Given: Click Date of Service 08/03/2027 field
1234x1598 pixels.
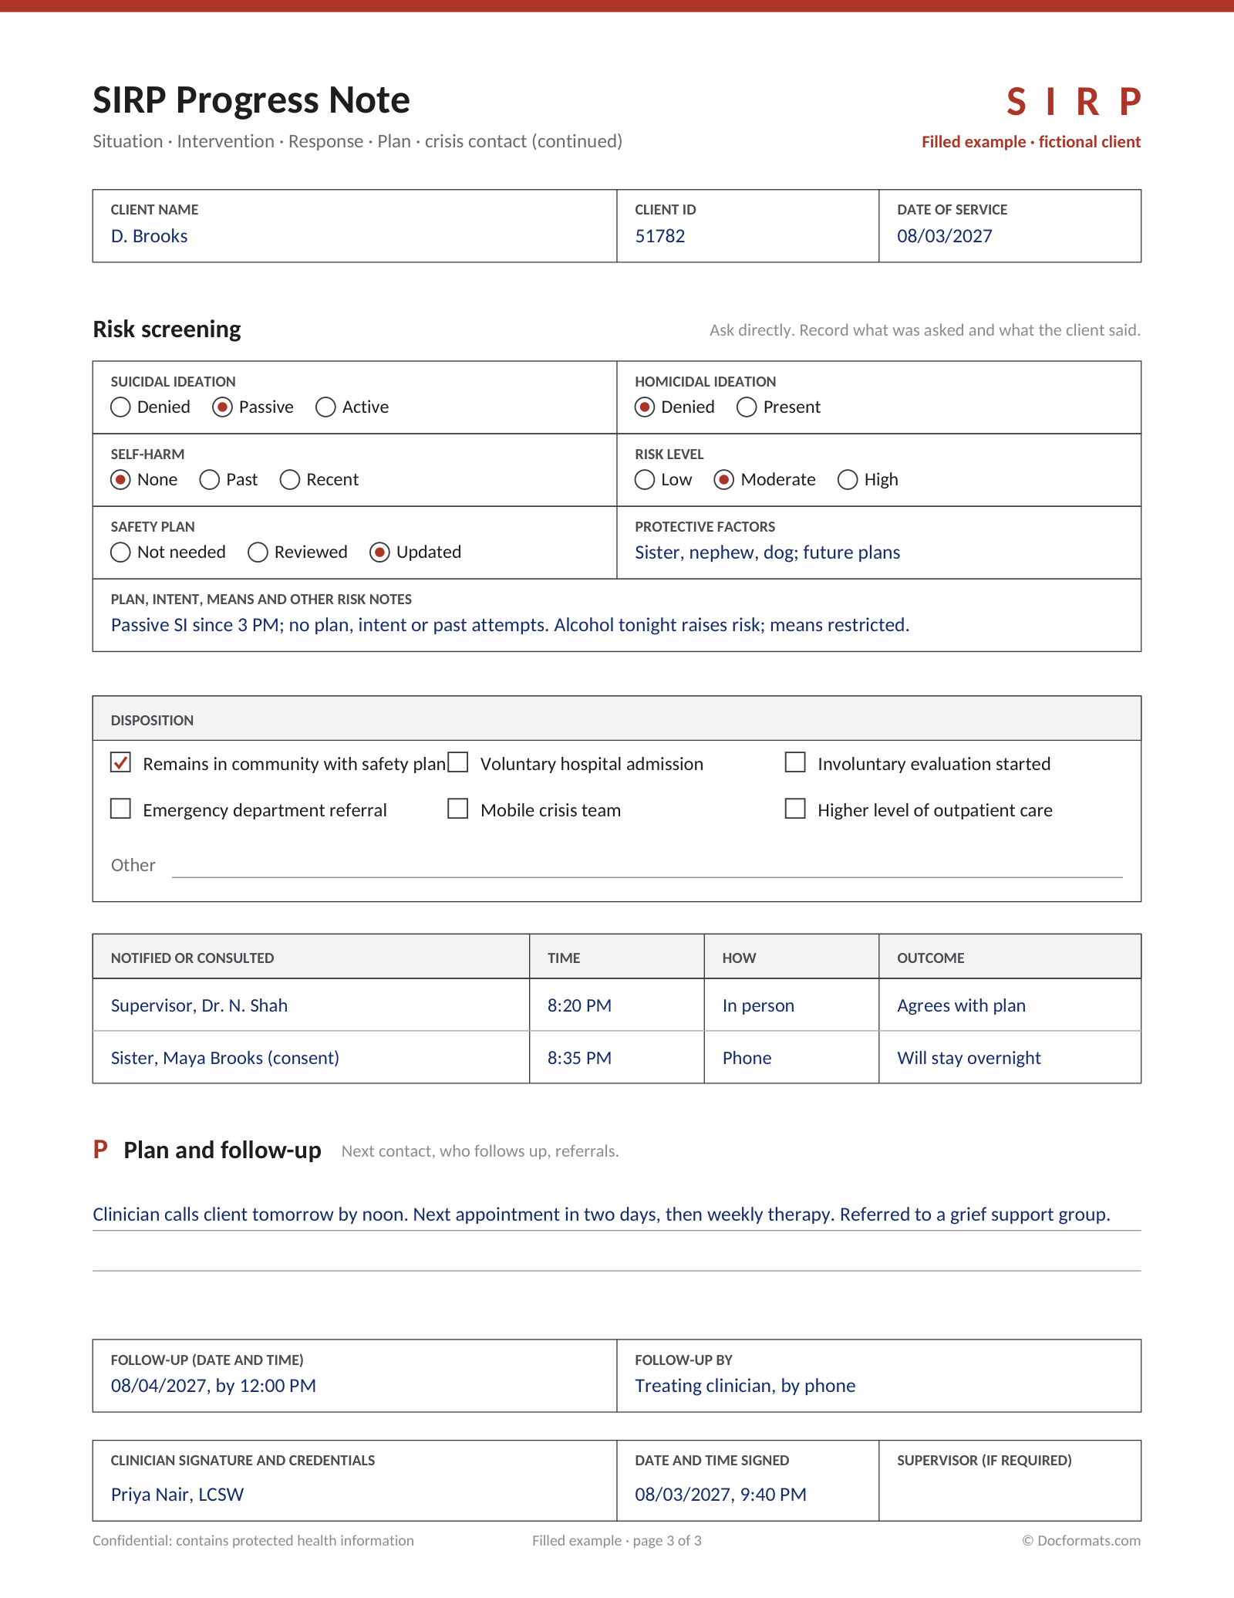Looking at the screenshot, I should [1010, 226].
